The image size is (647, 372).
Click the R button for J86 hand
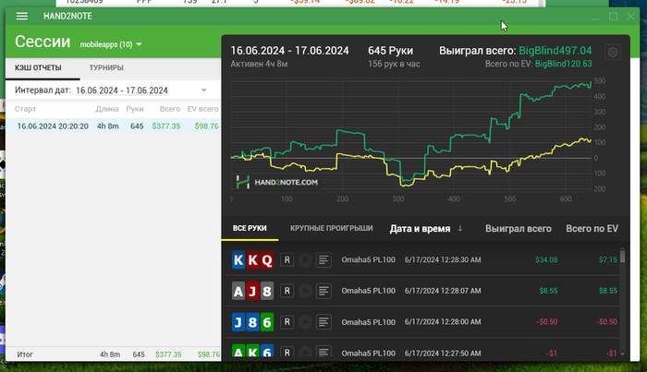(x=287, y=322)
